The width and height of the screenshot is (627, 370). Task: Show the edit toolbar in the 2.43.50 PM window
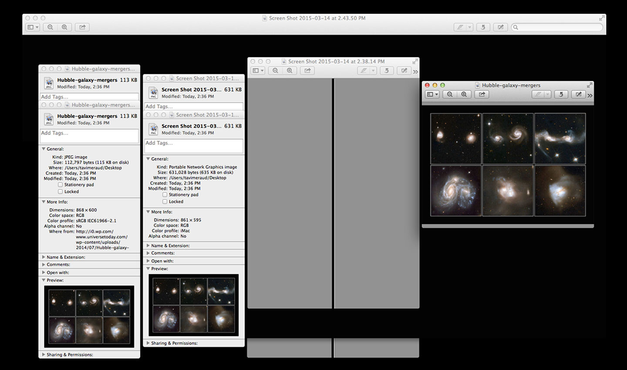[501, 27]
